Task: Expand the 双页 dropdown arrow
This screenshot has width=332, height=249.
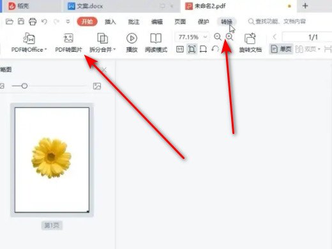Action: point(319,49)
